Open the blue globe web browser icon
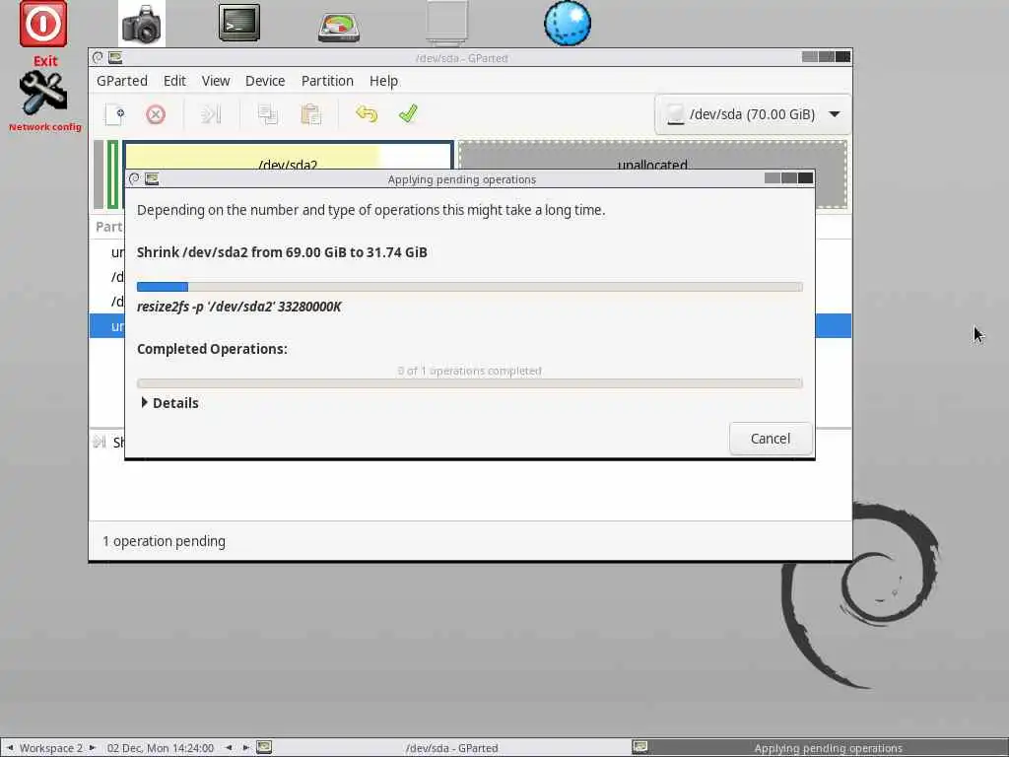Viewport: 1009px width, 757px height. (x=568, y=24)
